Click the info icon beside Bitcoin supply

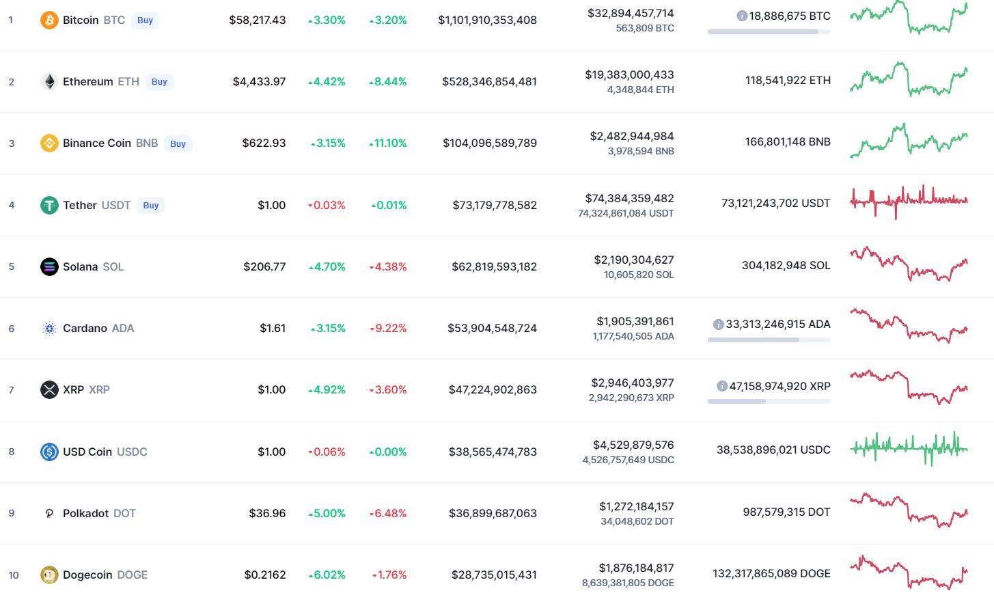[742, 16]
